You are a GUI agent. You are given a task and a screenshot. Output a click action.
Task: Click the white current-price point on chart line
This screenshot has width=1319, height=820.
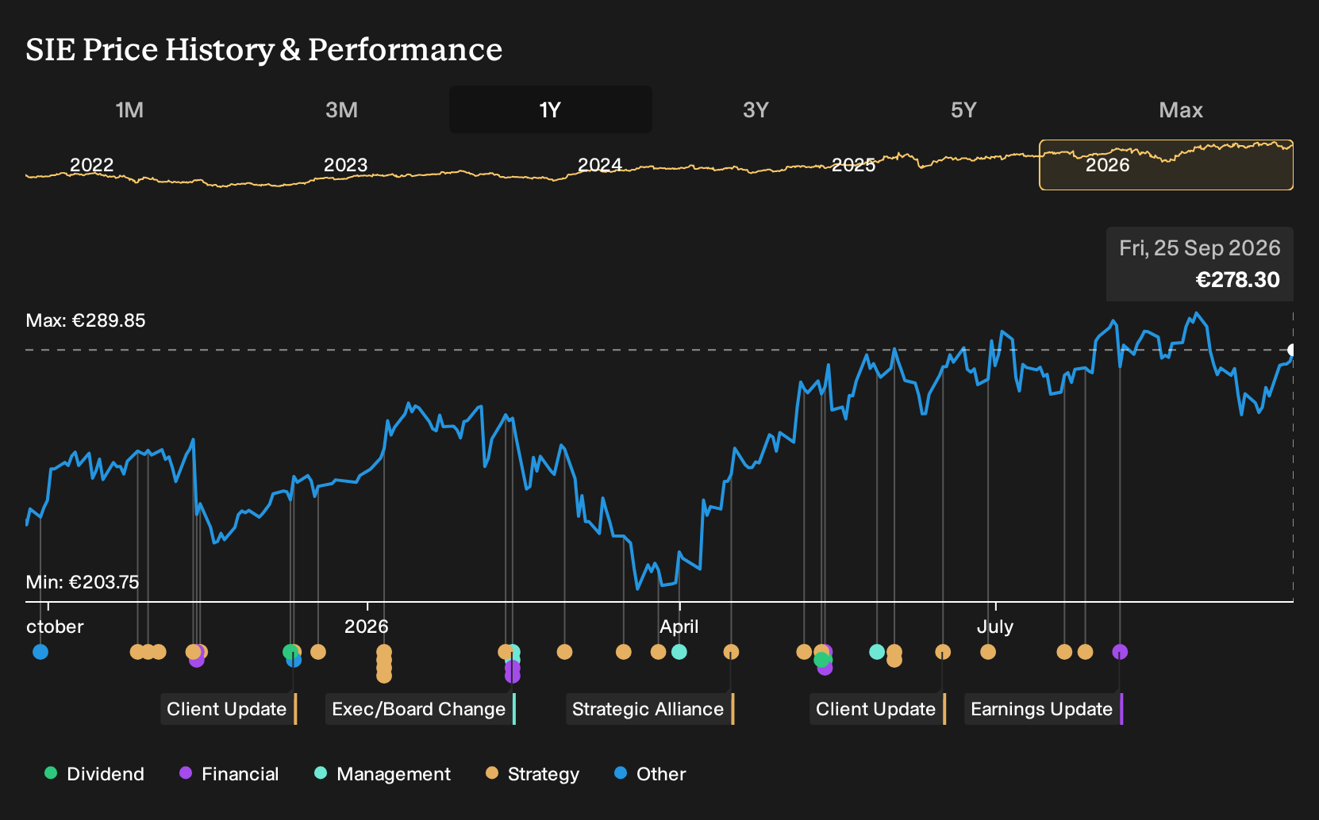click(1292, 350)
